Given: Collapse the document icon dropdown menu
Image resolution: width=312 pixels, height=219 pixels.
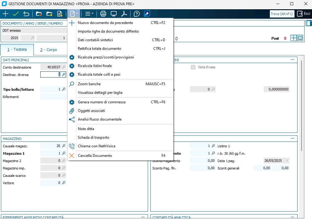Looking at the screenshot, I should point(74,14).
